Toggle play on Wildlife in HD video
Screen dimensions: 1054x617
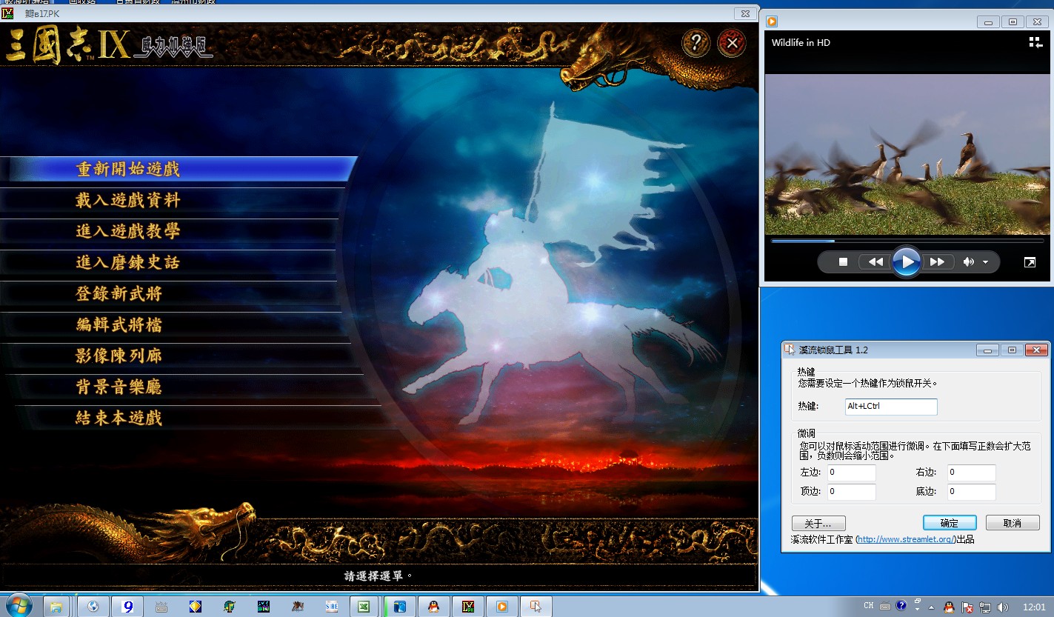pyautogui.click(x=906, y=261)
